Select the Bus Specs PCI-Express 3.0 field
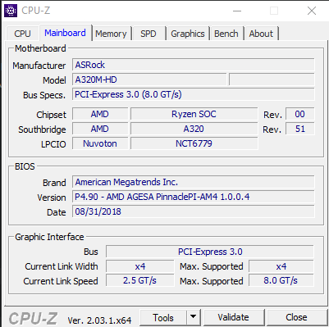The image size is (329, 327). [x=194, y=94]
